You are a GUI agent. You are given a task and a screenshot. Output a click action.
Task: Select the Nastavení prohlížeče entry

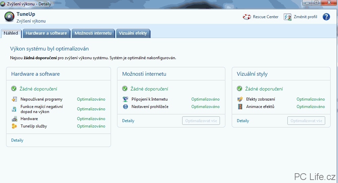click(x=150, y=106)
